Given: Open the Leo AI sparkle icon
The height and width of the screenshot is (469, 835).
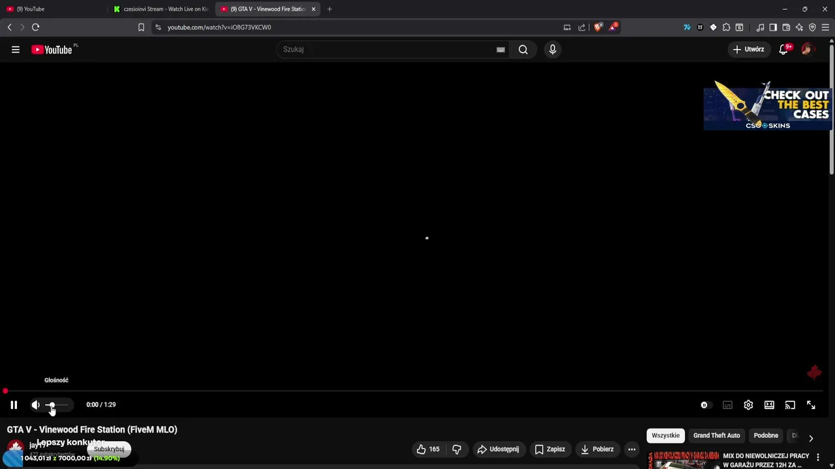Looking at the screenshot, I should coord(799,27).
